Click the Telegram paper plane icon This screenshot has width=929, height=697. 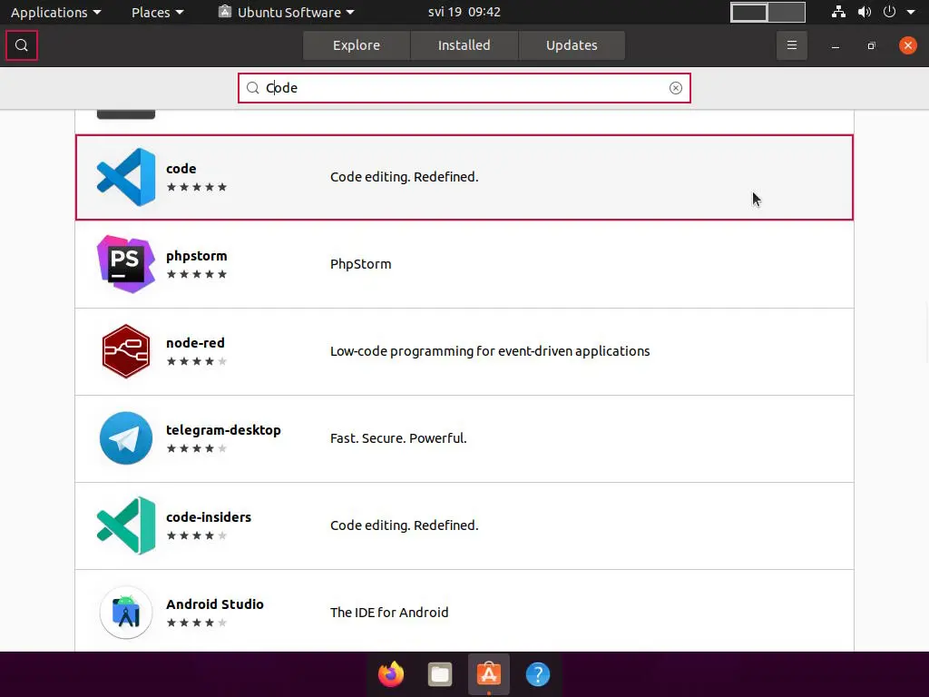[126, 438]
